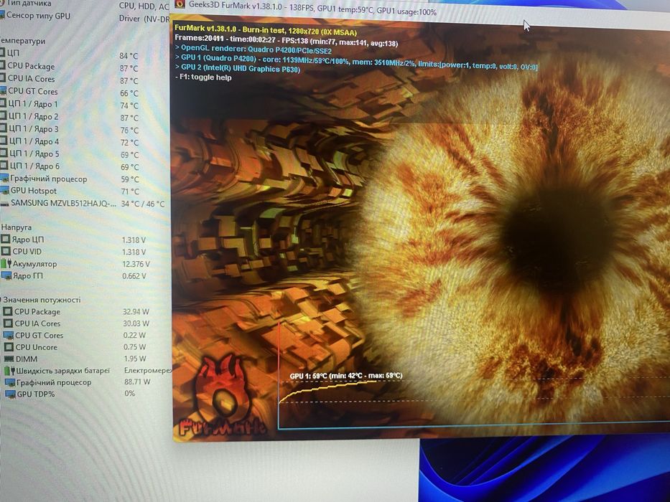Select the CPU Package temperature icon
This screenshot has height=502, width=670.
(3, 66)
